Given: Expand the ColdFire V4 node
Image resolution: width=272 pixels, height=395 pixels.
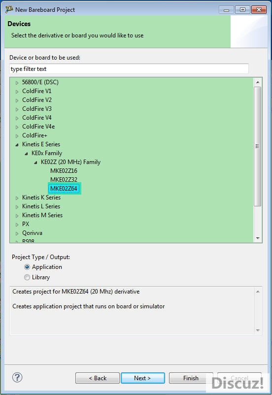Looking at the screenshot, I should point(17,118).
